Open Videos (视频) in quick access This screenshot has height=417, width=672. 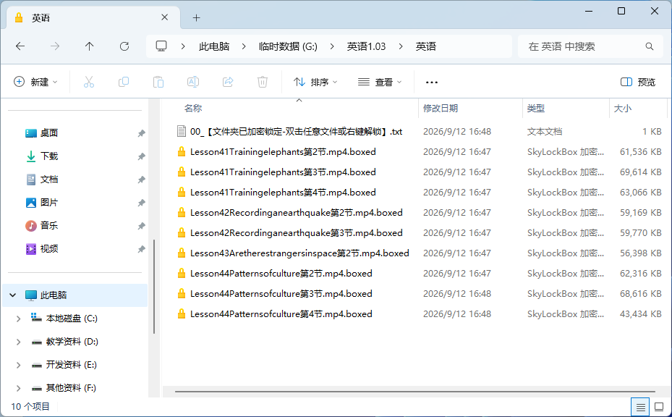(x=49, y=249)
